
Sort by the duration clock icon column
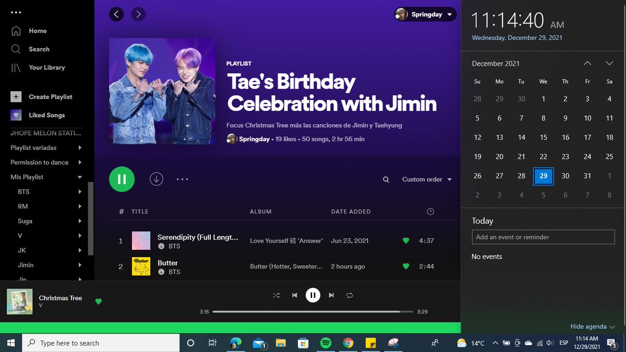click(x=430, y=211)
